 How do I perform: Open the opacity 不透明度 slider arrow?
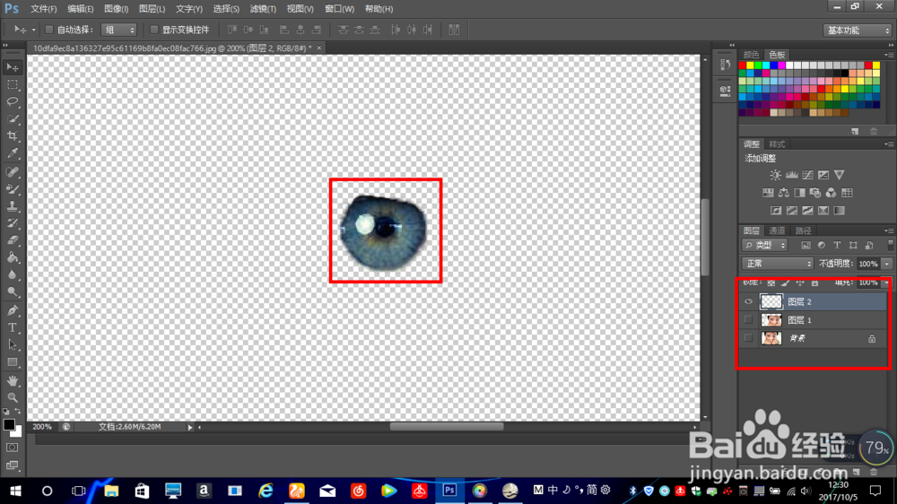point(887,264)
